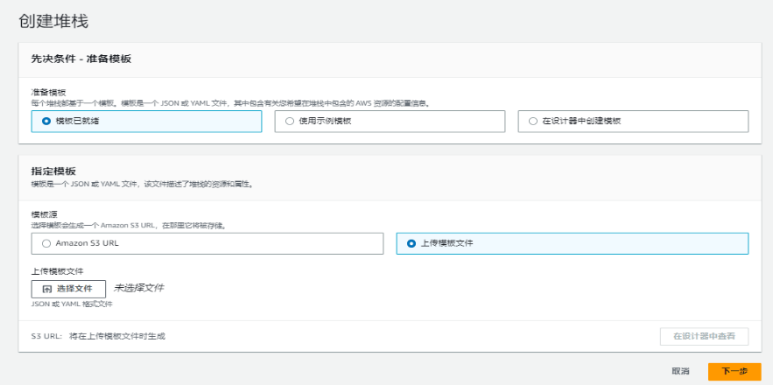Screen dimensions: 773x385
Task: Pick Amazon S3 URL as template source
Action: [46, 243]
